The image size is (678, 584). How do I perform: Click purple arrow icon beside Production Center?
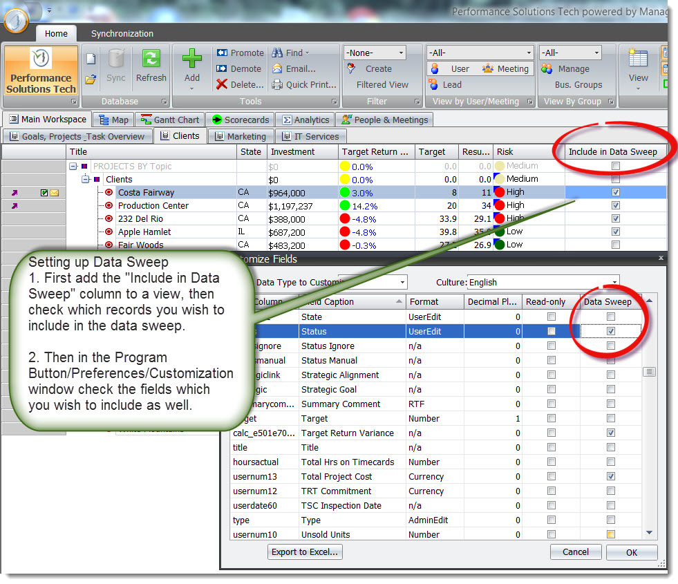(x=15, y=206)
